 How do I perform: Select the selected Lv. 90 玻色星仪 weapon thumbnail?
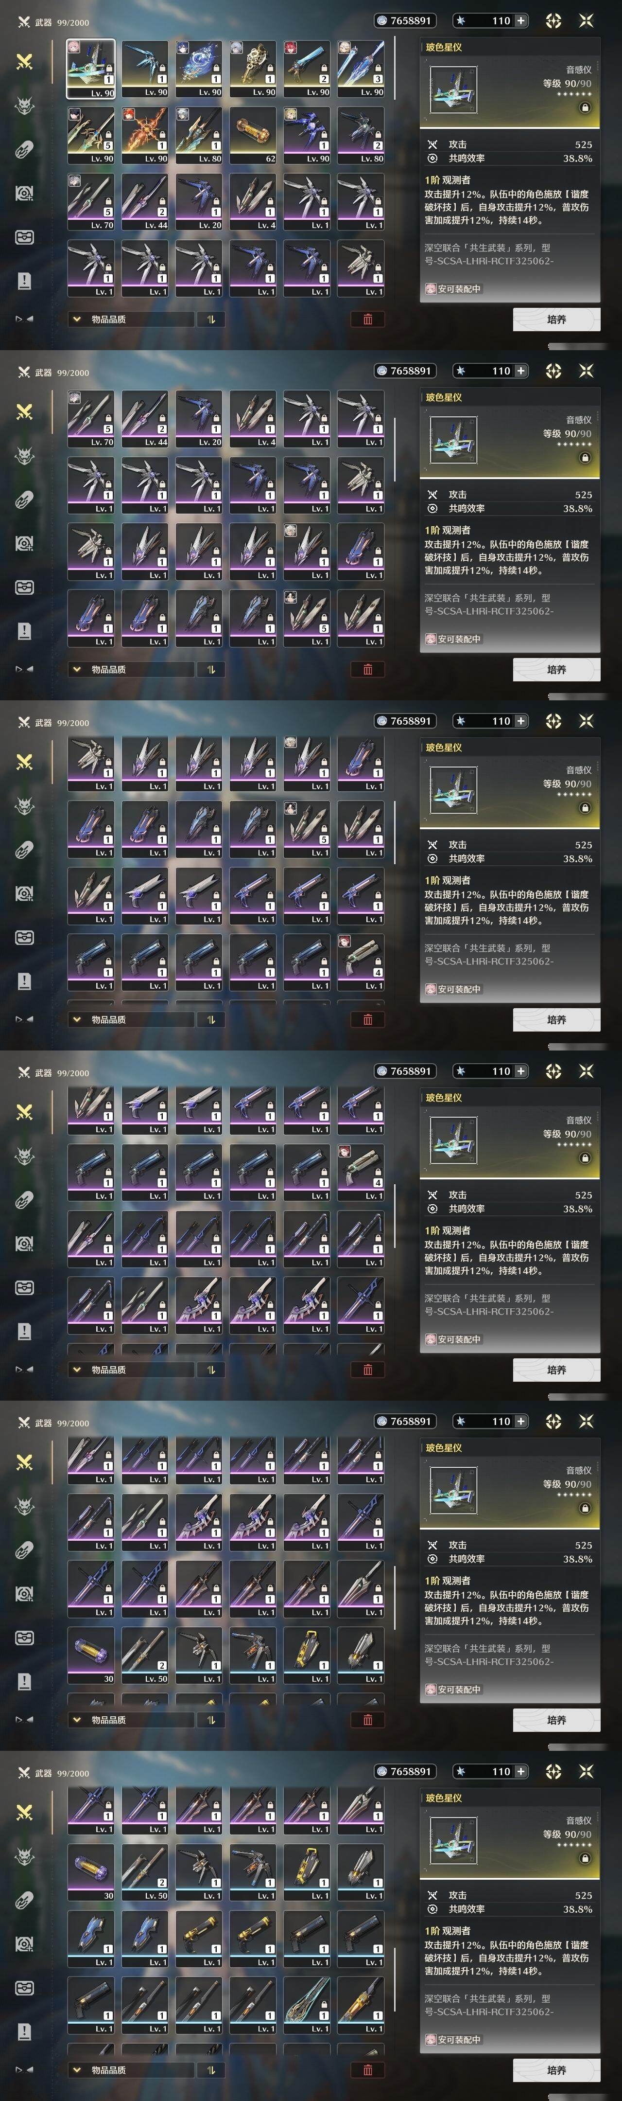coord(90,69)
